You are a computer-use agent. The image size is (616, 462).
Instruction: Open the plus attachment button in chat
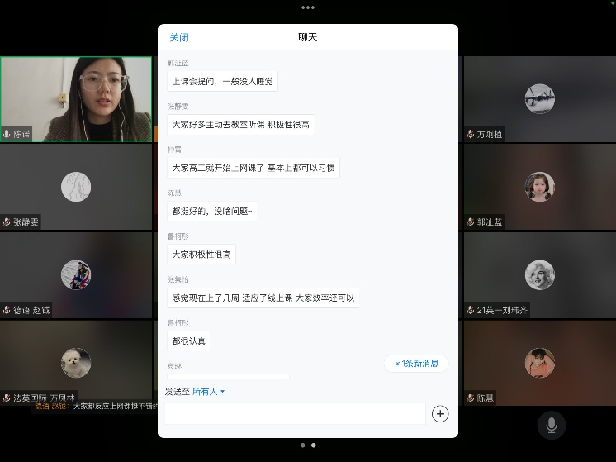[440, 413]
